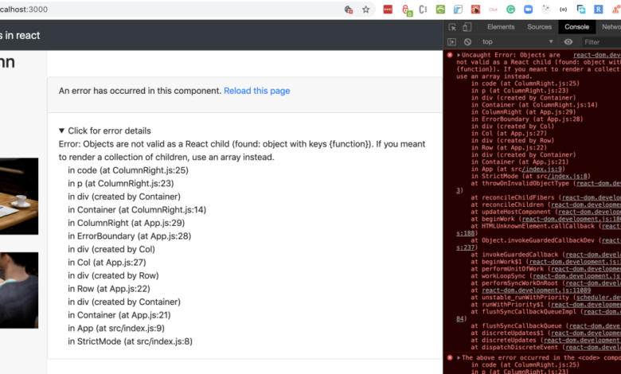Open the red padlock extension with green badge

pyautogui.click(x=406, y=10)
